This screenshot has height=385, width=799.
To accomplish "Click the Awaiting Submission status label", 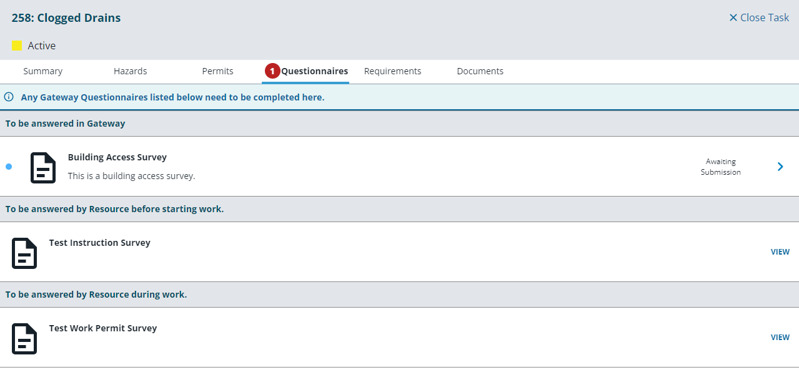I will (x=720, y=167).
